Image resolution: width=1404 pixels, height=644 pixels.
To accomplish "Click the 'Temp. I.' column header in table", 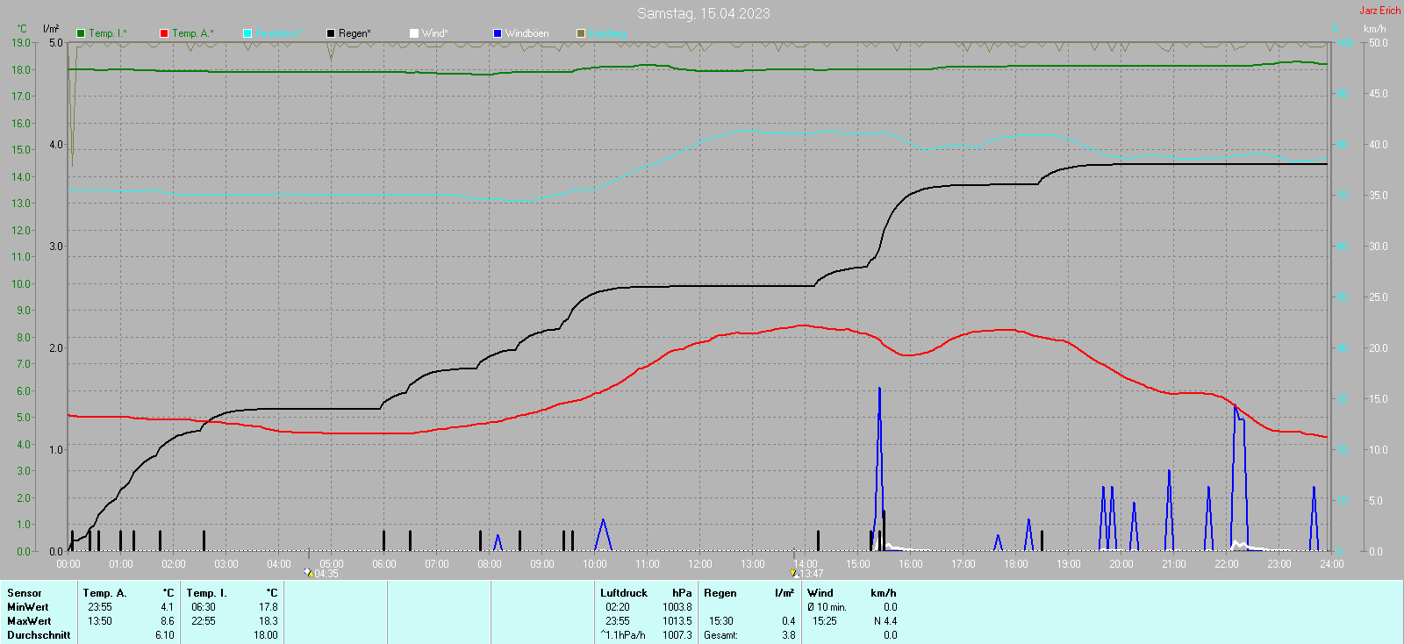I will coord(207,593).
